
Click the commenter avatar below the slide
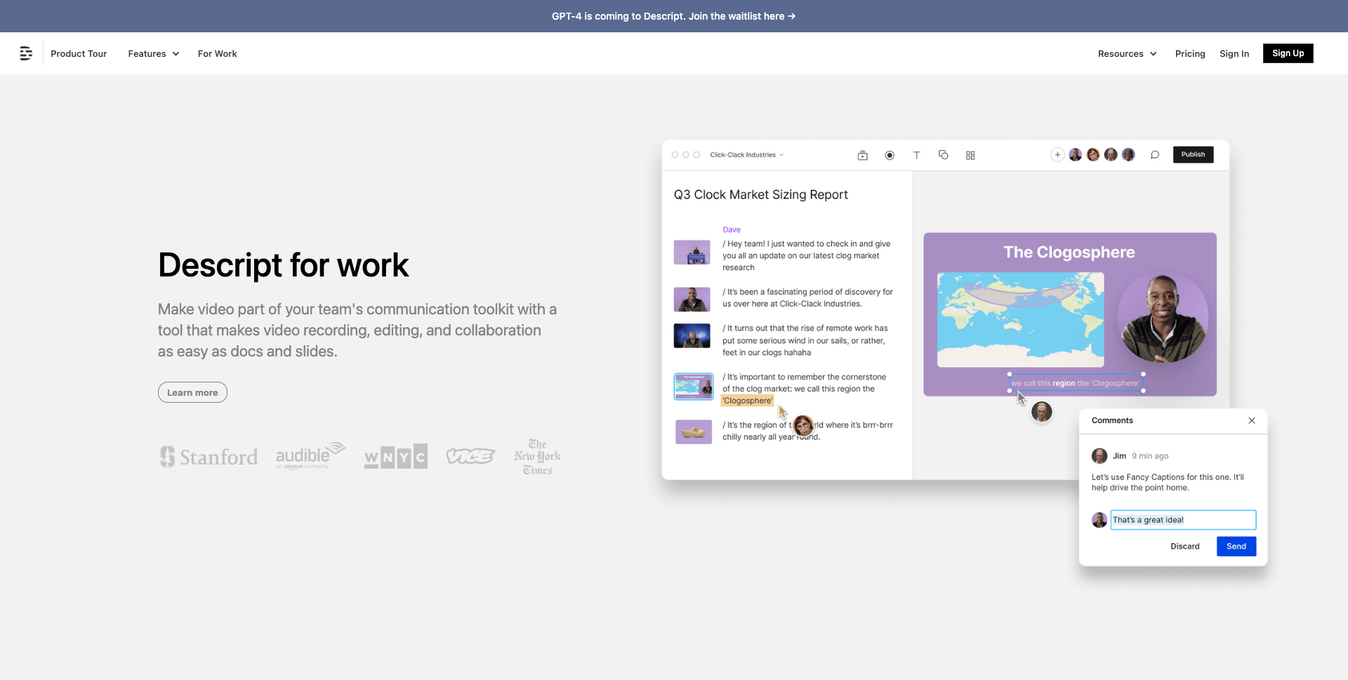(1042, 412)
